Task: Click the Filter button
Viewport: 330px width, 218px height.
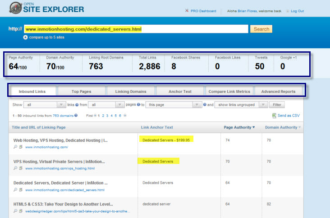Action: [x=277, y=104]
